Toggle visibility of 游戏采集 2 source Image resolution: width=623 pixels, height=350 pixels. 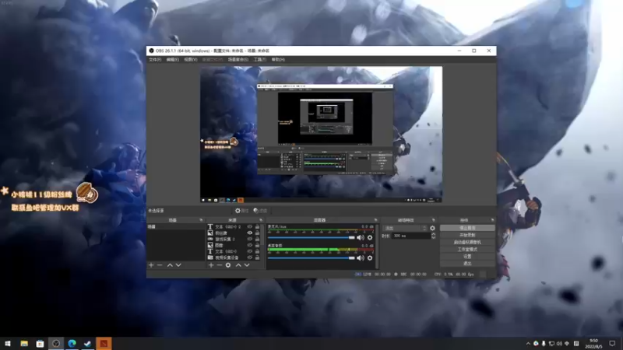click(x=250, y=240)
